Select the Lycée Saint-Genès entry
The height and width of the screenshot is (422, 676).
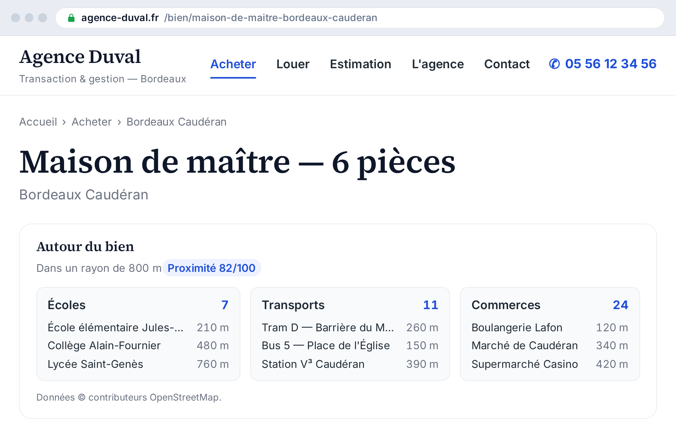138,364
